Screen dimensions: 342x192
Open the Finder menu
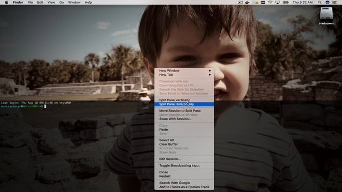click(x=18, y=2)
